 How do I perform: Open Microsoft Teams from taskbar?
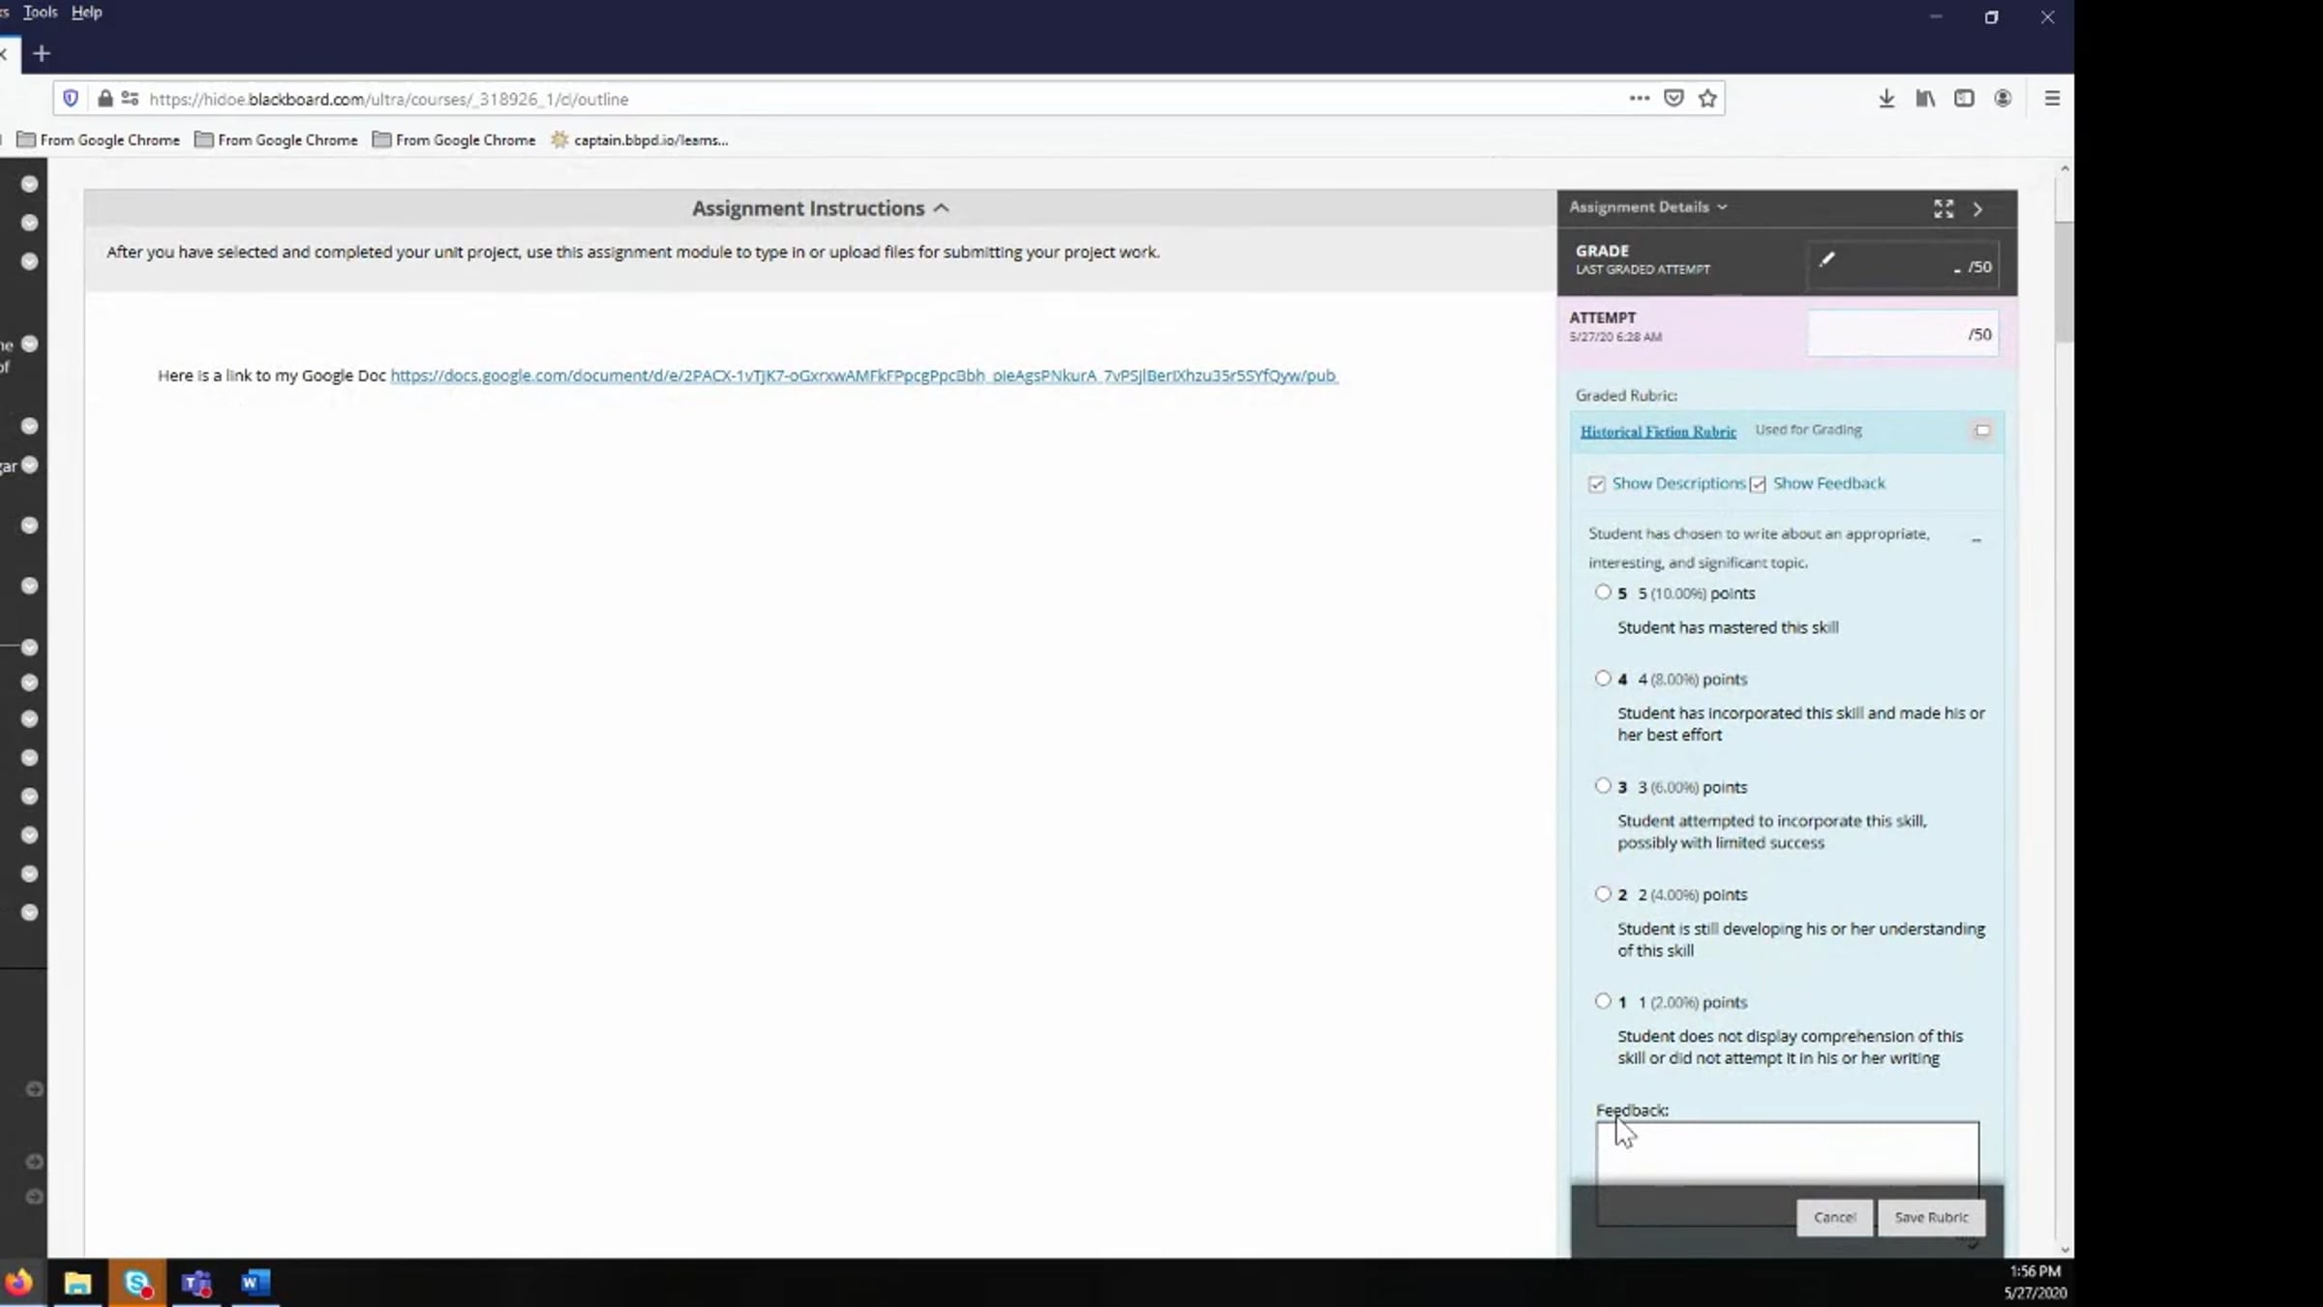196,1284
